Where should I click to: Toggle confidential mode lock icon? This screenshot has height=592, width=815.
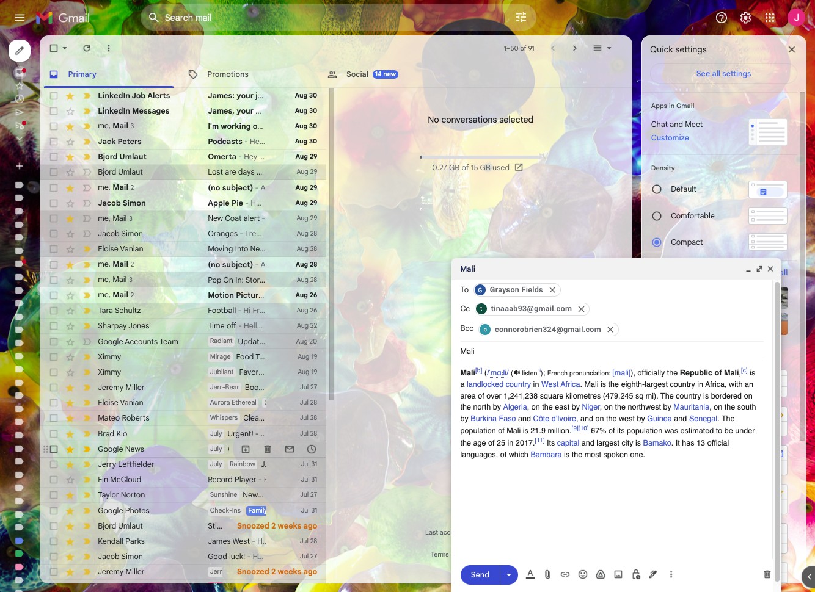[x=636, y=574]
